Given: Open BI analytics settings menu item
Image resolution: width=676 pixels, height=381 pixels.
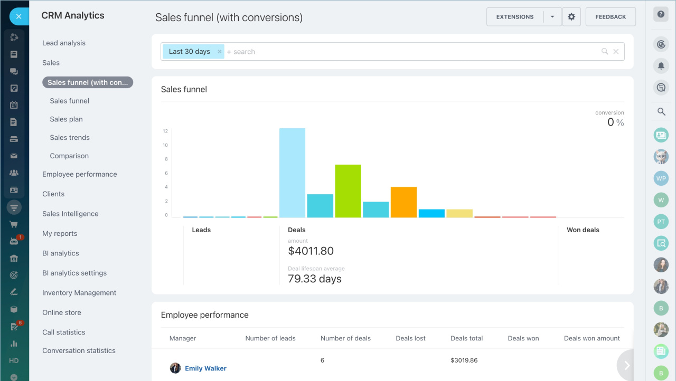Looking at the screenshot, I should [x=74, y=273].
